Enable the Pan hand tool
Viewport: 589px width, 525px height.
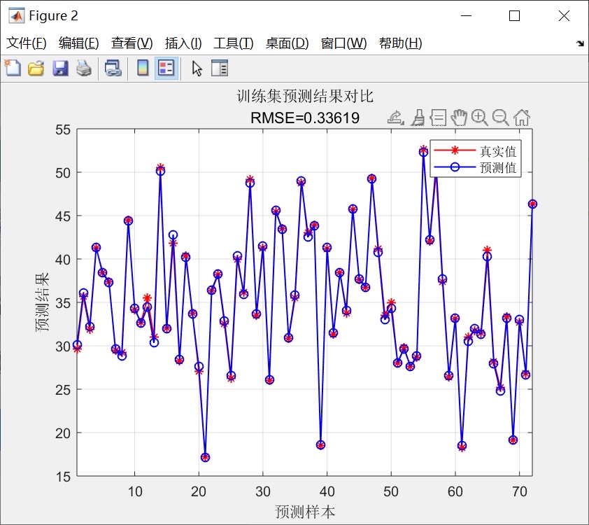pyautogui.click(x=460, y=117)
